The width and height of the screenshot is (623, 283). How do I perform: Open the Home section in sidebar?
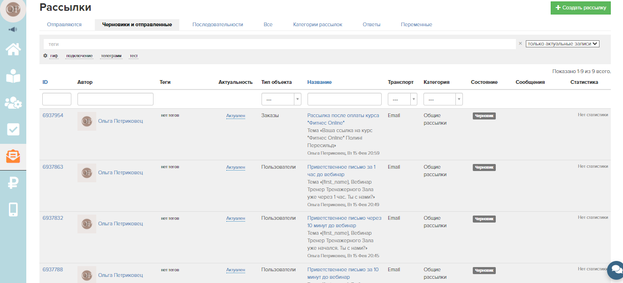click(13, 49)
